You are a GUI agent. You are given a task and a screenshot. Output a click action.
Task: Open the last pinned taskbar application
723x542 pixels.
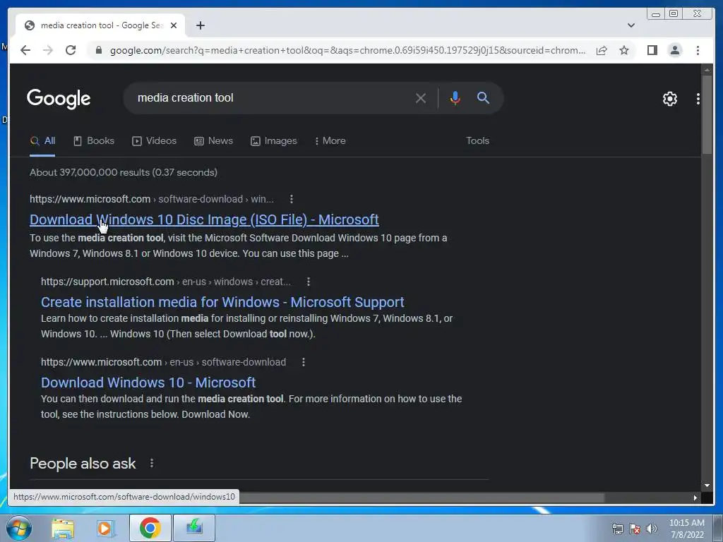(x=194, y=528)
